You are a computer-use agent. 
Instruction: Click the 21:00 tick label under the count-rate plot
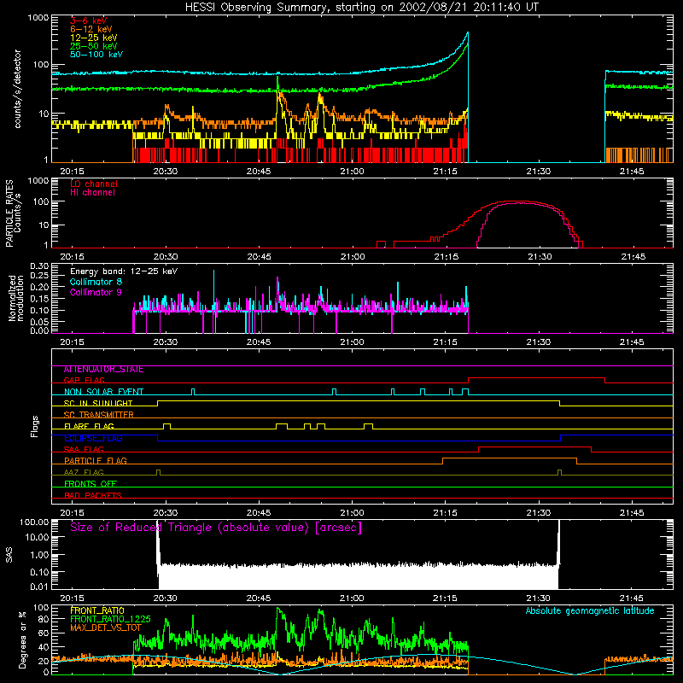[x=352, y=172]
